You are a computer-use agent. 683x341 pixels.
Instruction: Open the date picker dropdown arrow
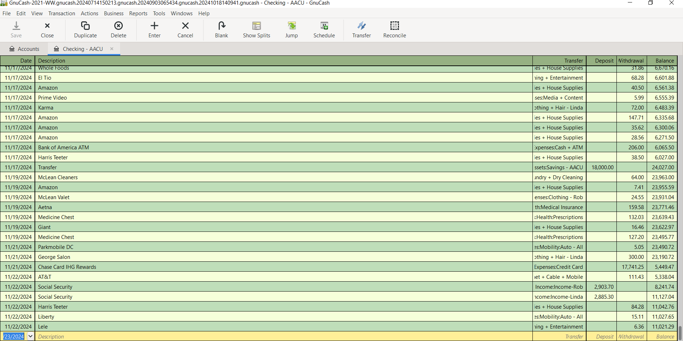coord(30,336)
